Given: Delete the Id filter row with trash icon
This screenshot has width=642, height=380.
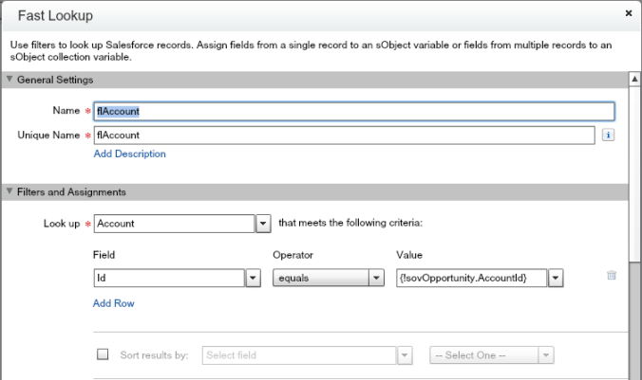Looking at the screenshot, I should 612,275.
